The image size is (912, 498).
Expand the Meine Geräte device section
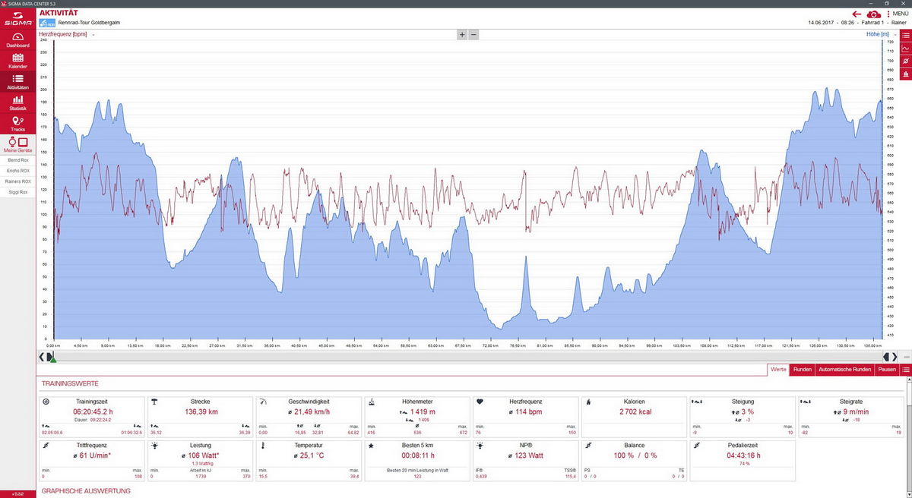click(x=17, y=144)
